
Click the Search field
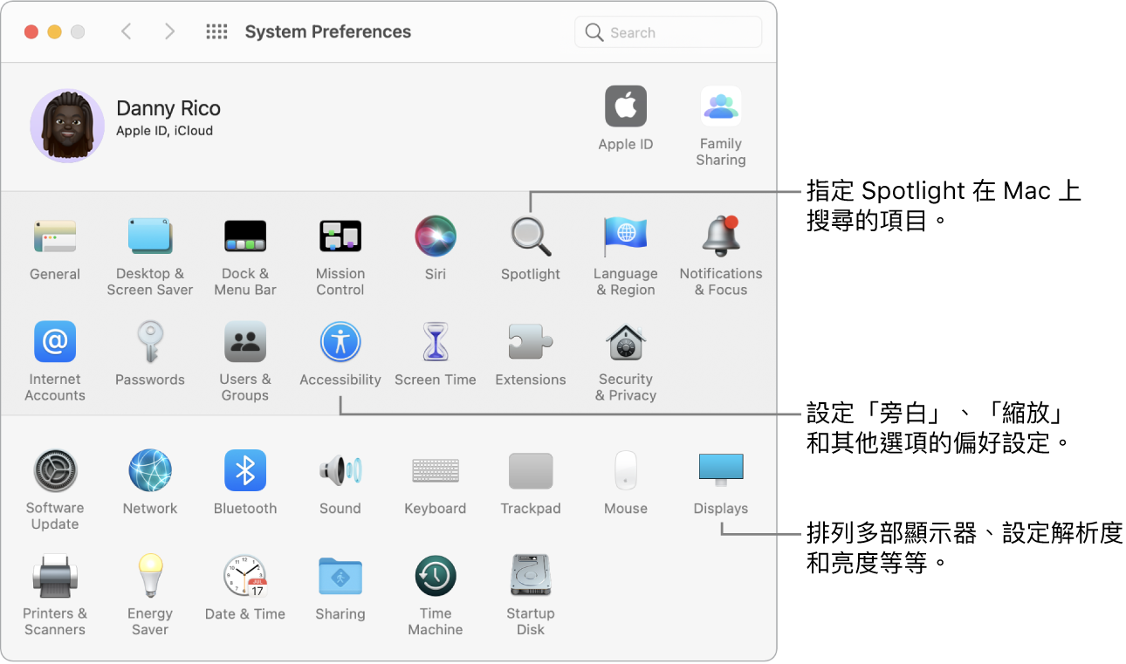click(x=668, y=32)
